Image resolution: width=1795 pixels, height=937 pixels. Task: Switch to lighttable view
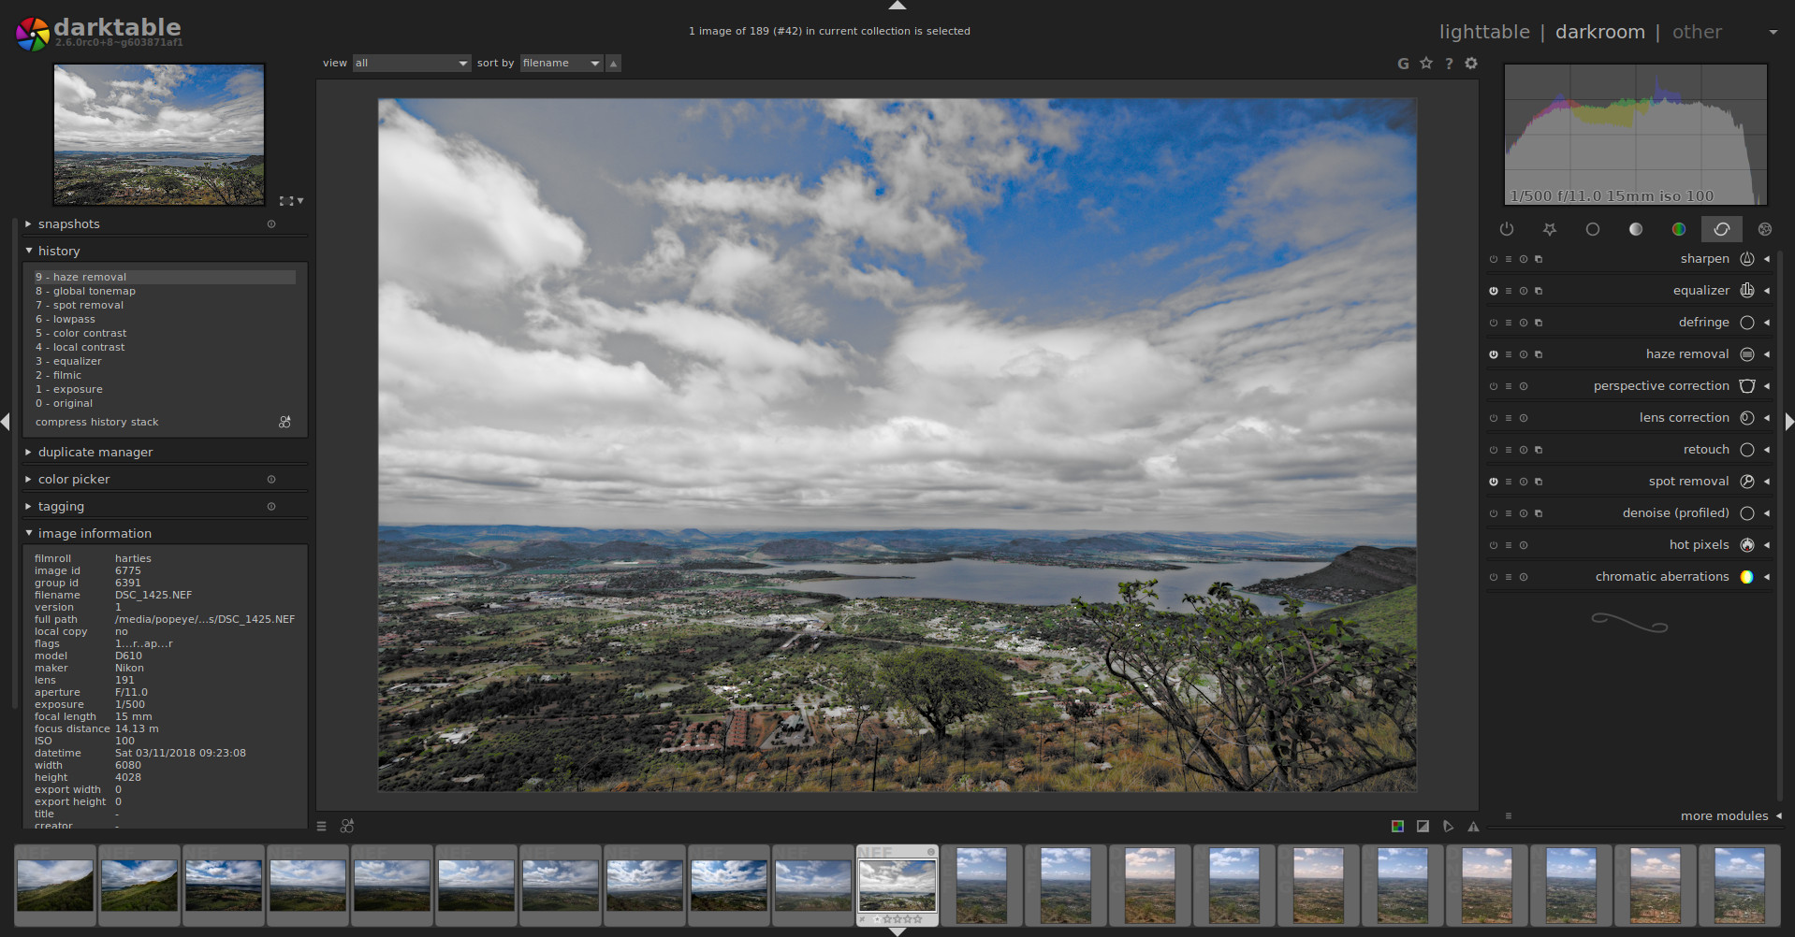click(1483, 32)
